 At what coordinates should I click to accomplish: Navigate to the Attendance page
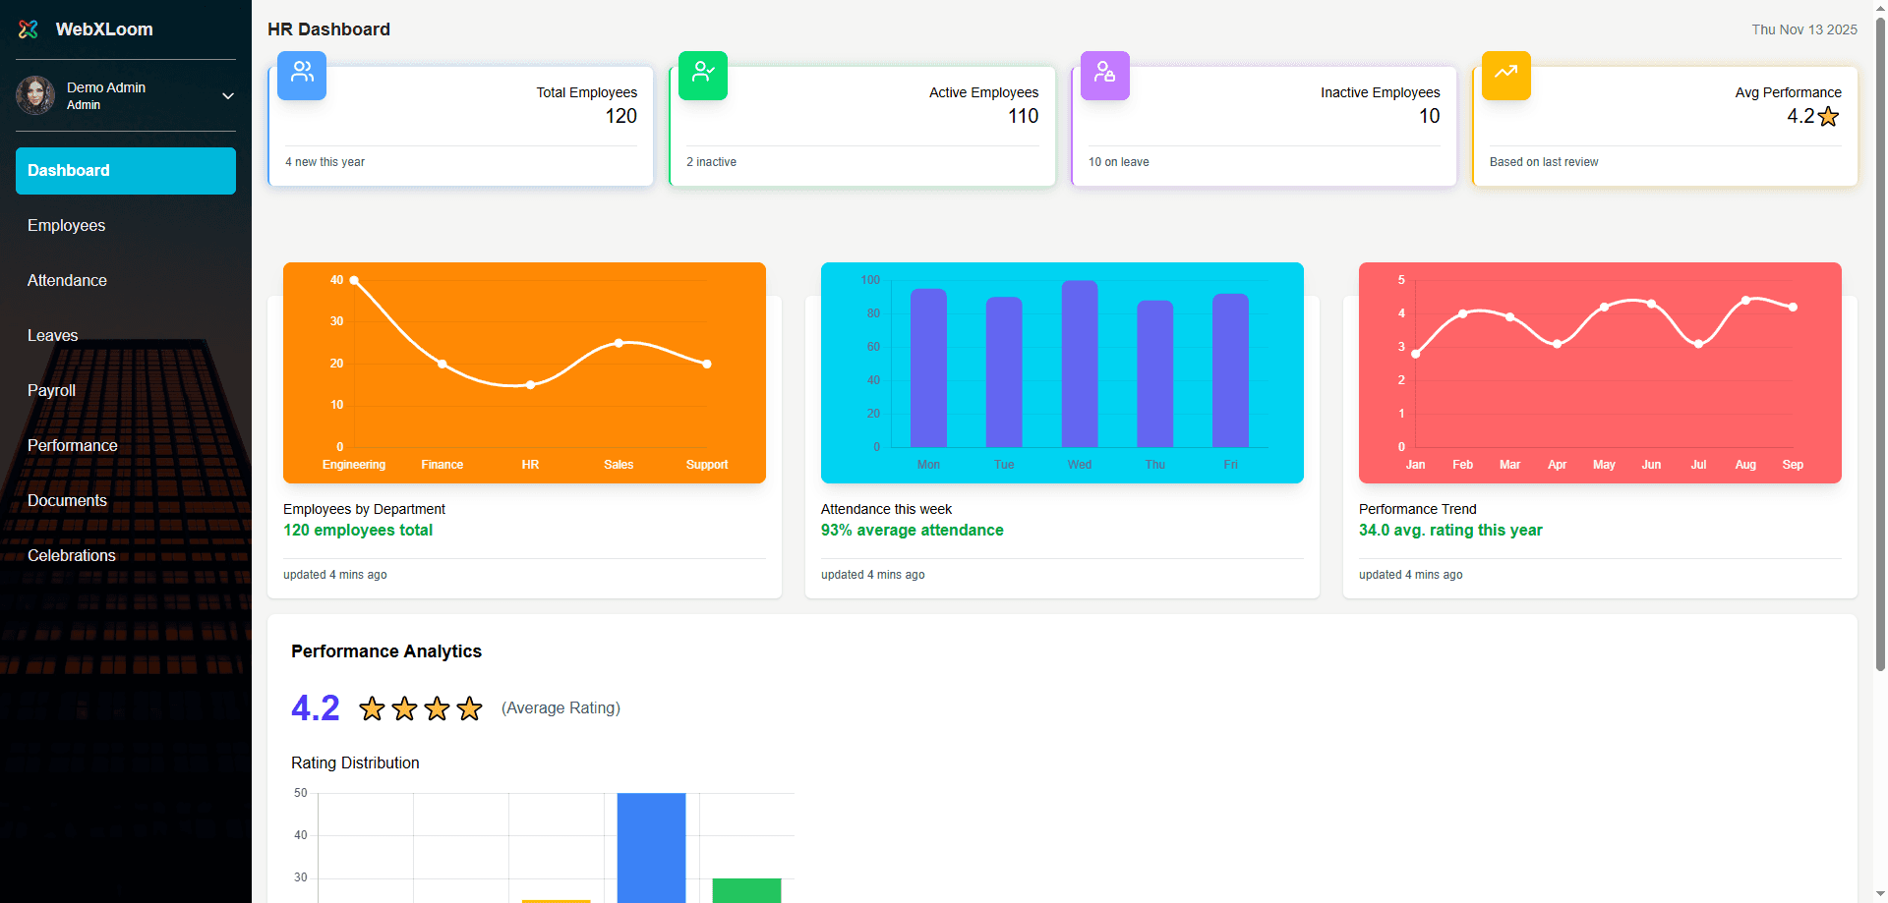(x=67, y=281)
